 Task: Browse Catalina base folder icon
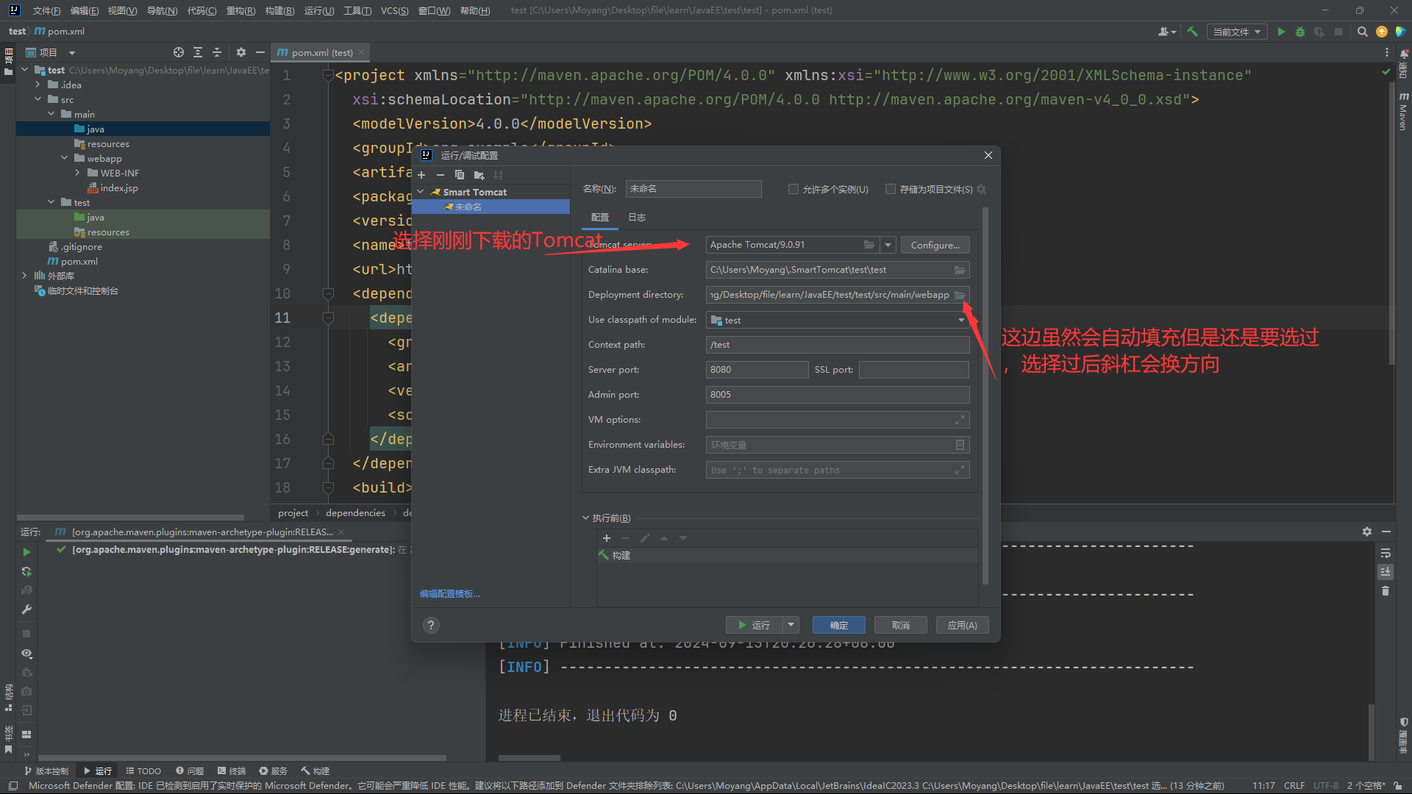click(959, 270)
